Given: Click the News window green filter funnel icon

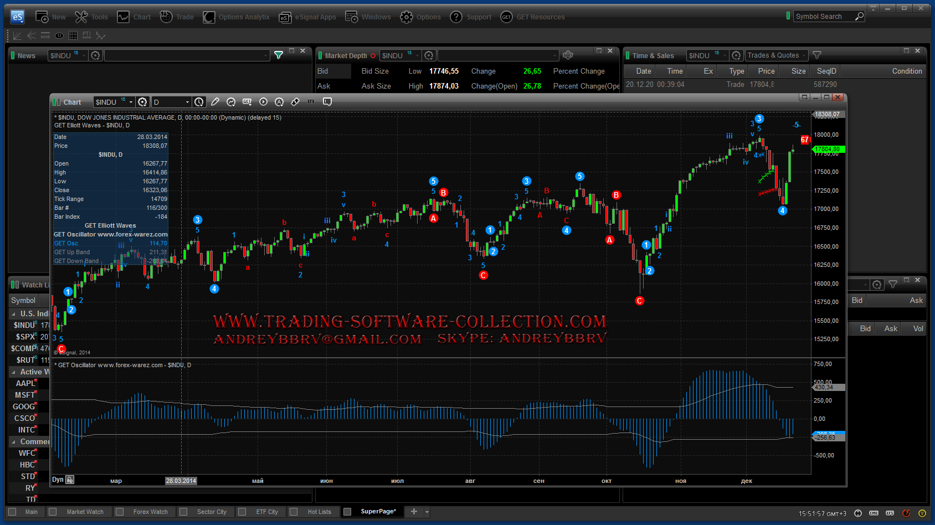Looking at the screenshot, I should coord(279,55).
